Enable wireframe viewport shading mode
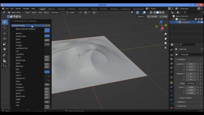This screenshot has height=115, width=204. click(155, 12)
